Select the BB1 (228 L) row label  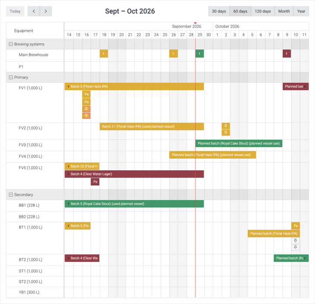29,205
